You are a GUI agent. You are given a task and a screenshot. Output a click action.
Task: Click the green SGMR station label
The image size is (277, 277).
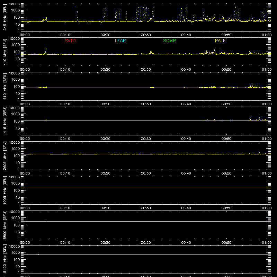point(169,41)
